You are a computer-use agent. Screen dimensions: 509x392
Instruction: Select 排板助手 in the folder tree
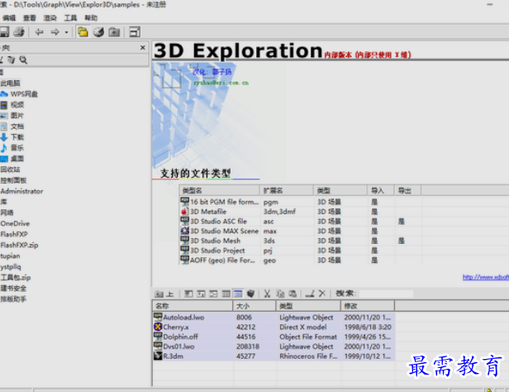click(13, 299)
